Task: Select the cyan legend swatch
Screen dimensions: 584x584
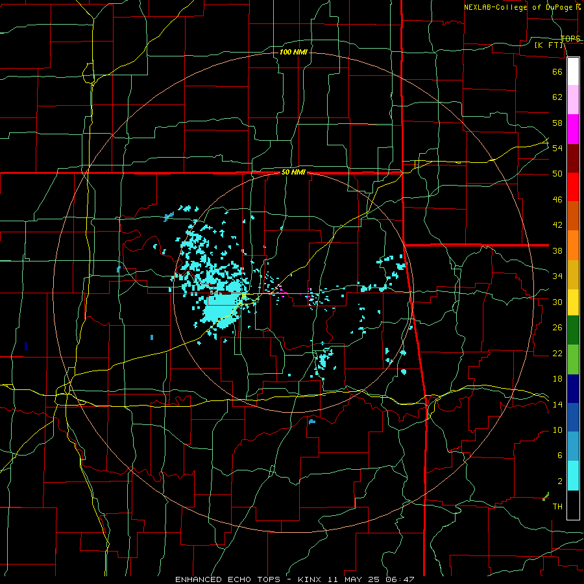Action: click(x=573, y=476)
